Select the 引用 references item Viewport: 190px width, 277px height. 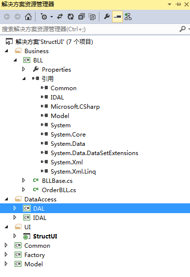(x=48, y=79)
